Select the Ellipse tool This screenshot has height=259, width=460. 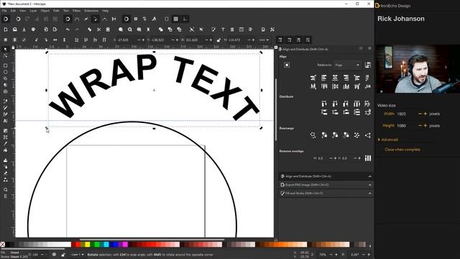[5, 72]
